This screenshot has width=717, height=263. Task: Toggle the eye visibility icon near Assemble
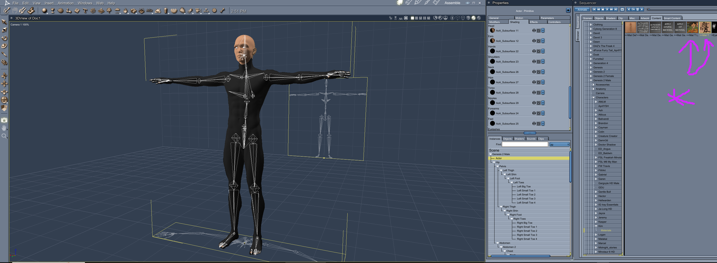click(468, 3)
